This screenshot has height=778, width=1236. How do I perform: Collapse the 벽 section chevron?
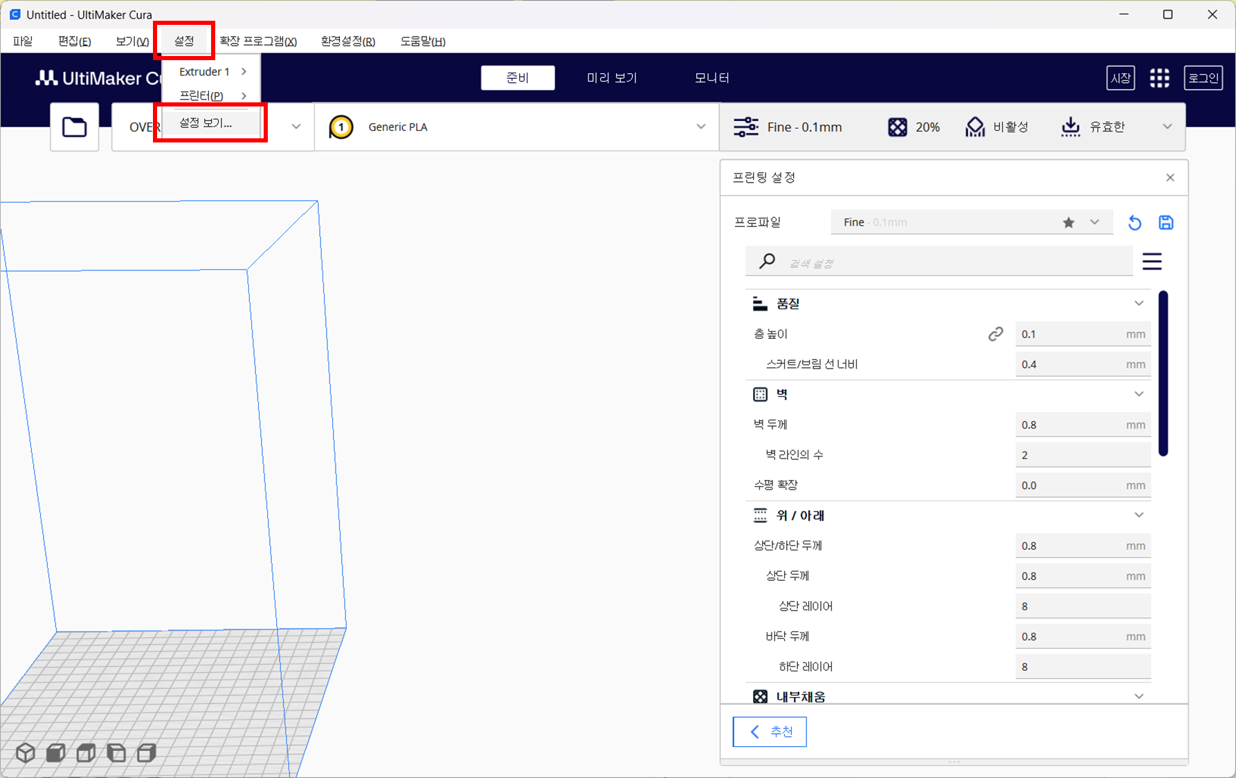coord(1139,394)
